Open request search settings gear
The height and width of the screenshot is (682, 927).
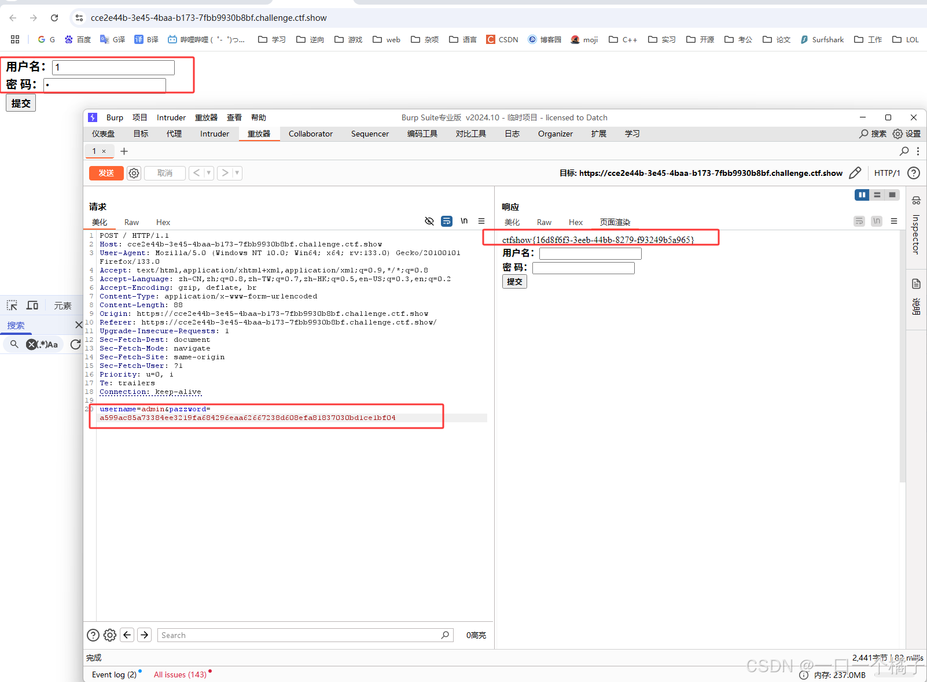110,635
